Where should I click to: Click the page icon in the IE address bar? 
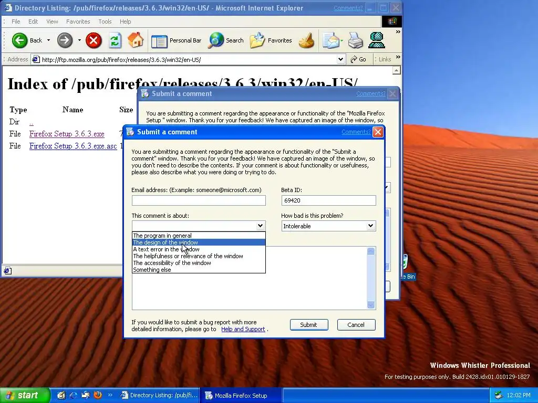coord(36,59)
